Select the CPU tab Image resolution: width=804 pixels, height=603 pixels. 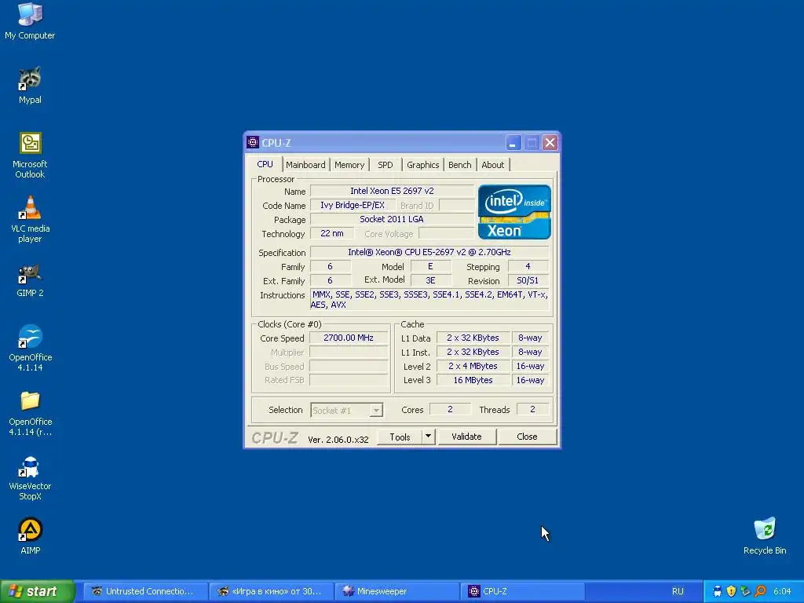pos(265,164)
